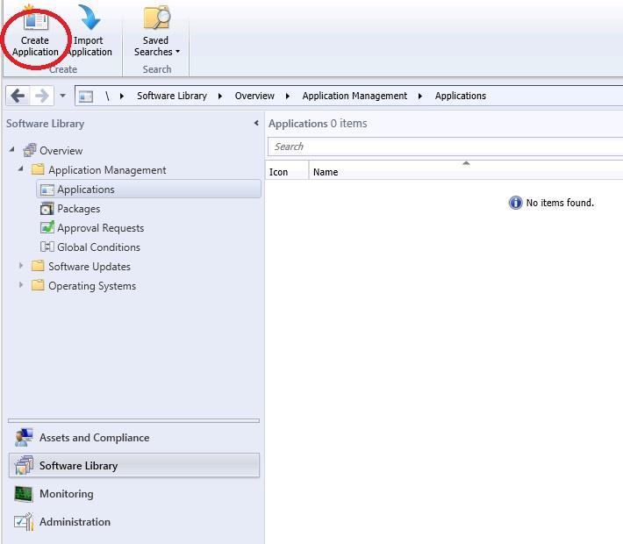Click the Global Conditions icon

click(x=47, y=247)
